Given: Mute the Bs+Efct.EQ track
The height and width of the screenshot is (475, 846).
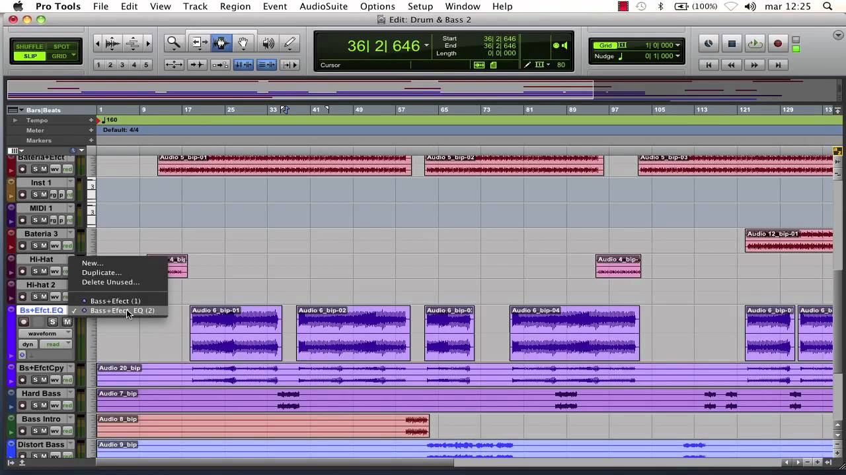Looking at the screenshot, I should pos(67,322).
